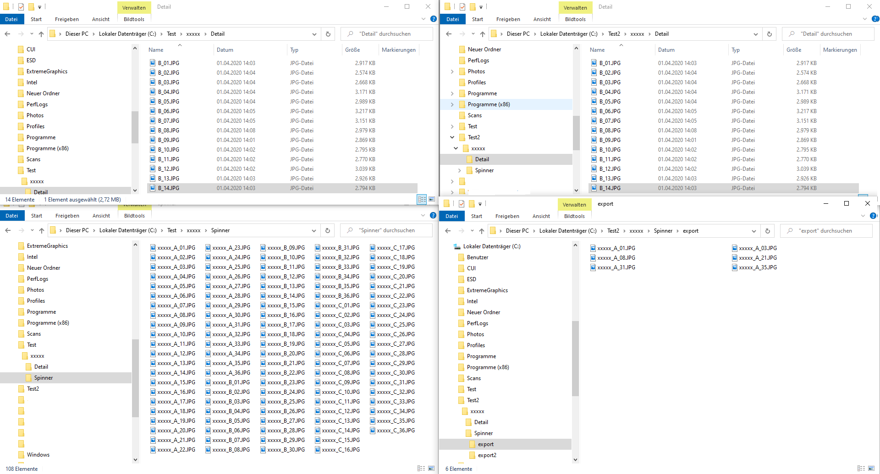Go back in the Test Detail window

tap(8, 34)
